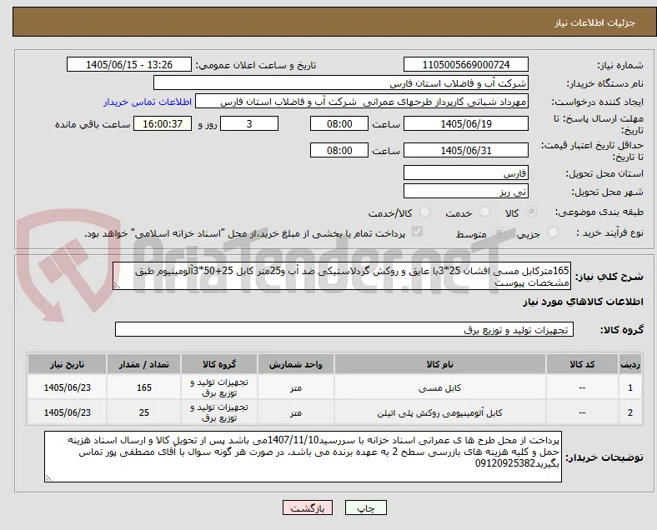The height and width of the screenshot is (530, 657).
Task: Select the کالا radio button
Action: click(531, 212)
